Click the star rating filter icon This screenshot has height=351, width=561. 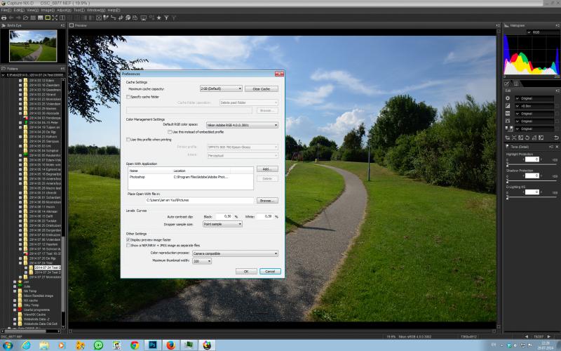(x=159, y=18)
